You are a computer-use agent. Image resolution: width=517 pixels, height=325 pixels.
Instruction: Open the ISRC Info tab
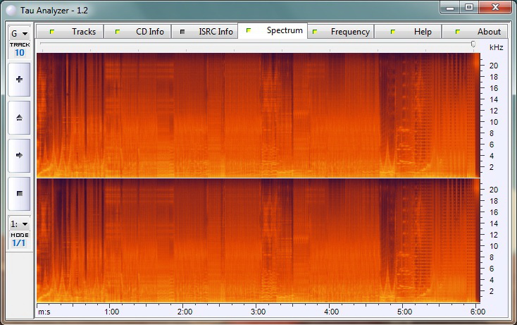pyautogui.click(x=204, y=32)
